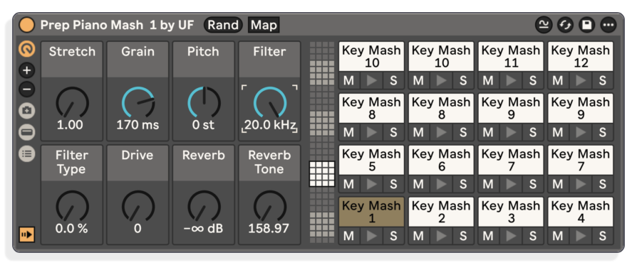
Task: Mute the Key Mash 5 pad
Action: pos(349,184)
